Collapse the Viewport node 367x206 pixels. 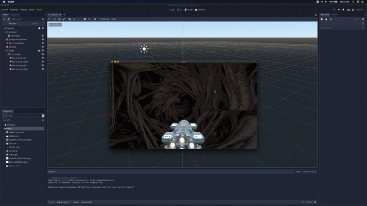pyautogui.click(x=5, y=32)
